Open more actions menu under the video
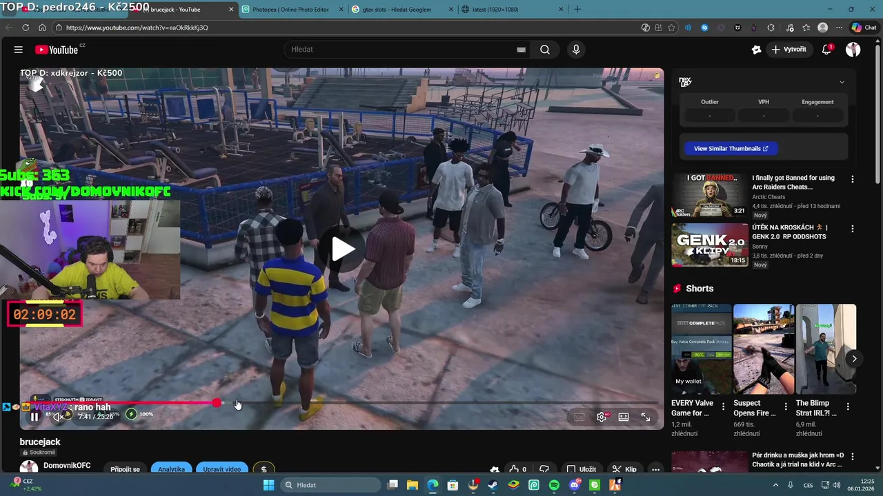 (655, 469)
